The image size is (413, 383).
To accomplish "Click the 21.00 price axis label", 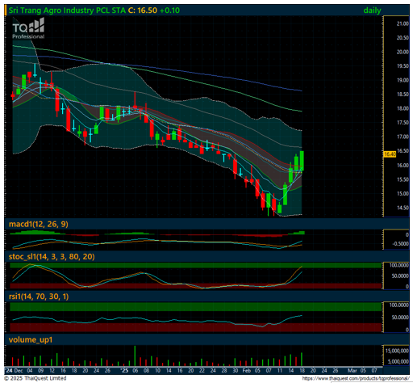I will click(x=403, y=23).
